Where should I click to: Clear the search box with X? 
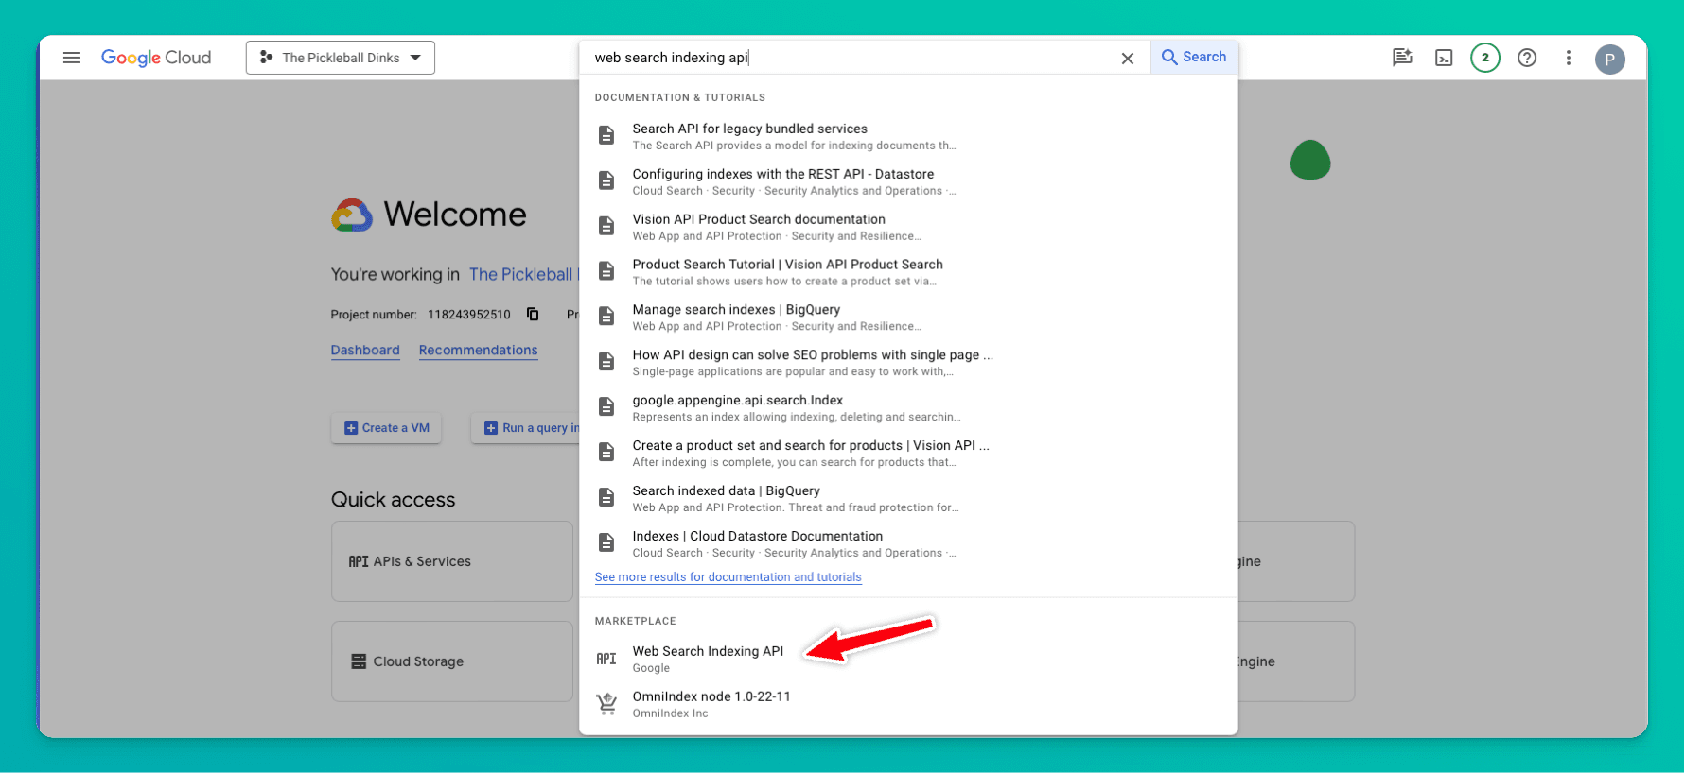[x=1128, y=59]
